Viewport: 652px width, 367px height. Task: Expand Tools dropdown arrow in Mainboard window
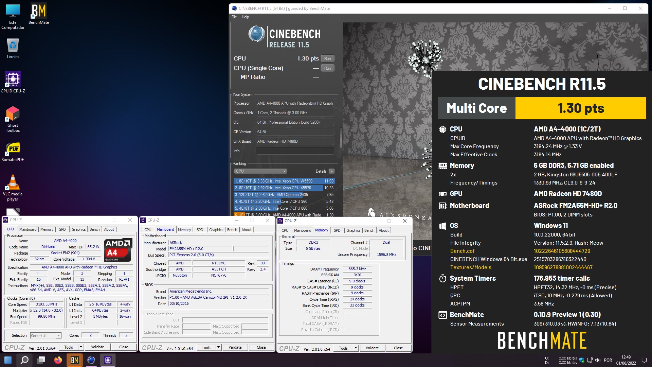coord(218,347)
